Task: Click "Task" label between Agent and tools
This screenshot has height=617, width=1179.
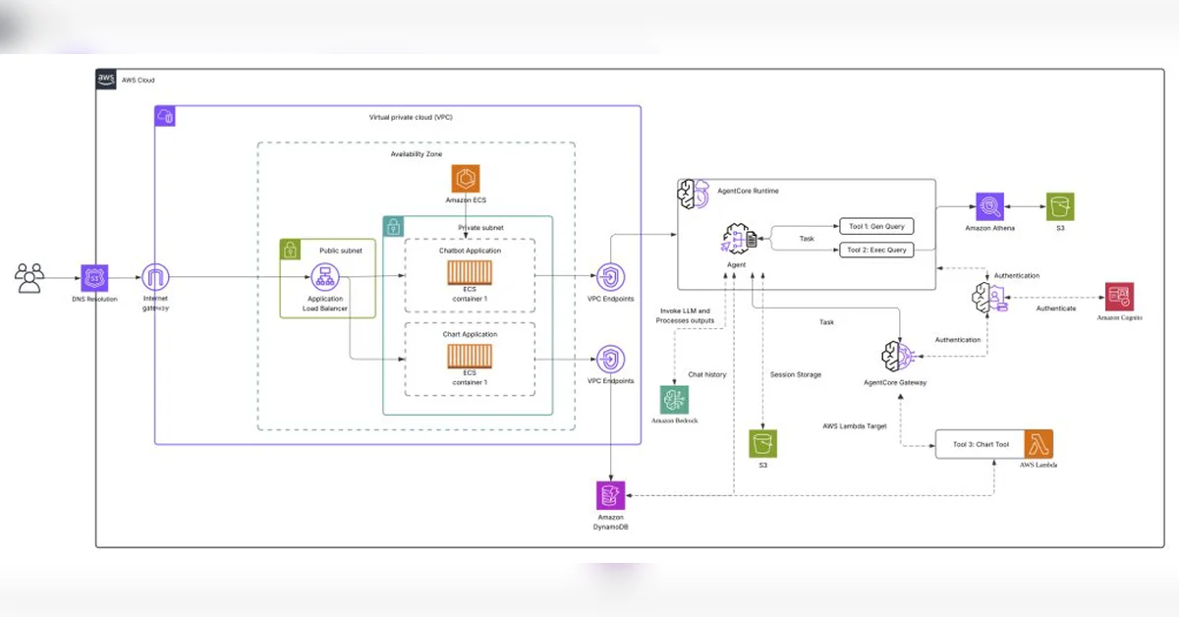Action: 806,238
